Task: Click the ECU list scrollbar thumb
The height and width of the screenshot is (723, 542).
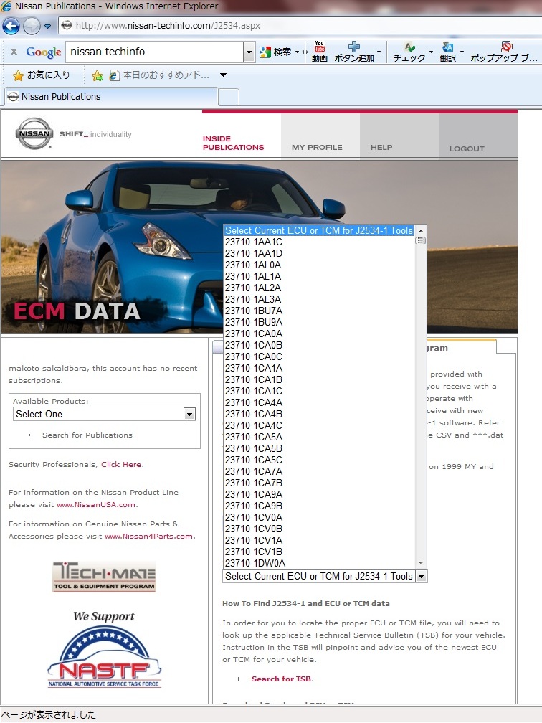Action: (421, 240)
